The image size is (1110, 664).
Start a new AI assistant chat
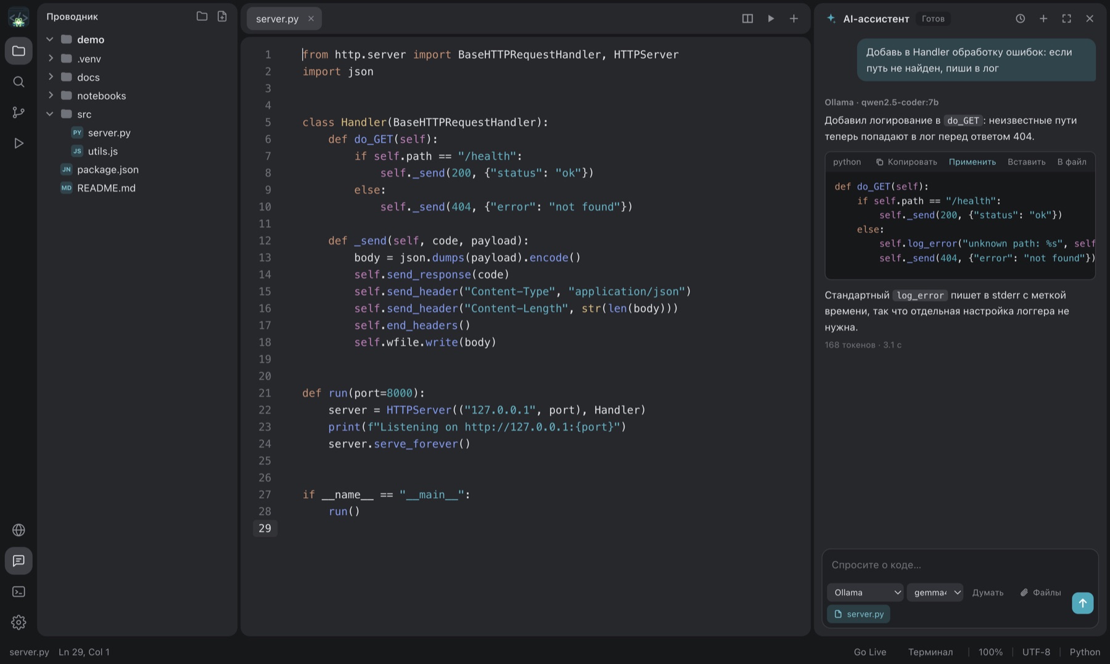[1043, 18]
